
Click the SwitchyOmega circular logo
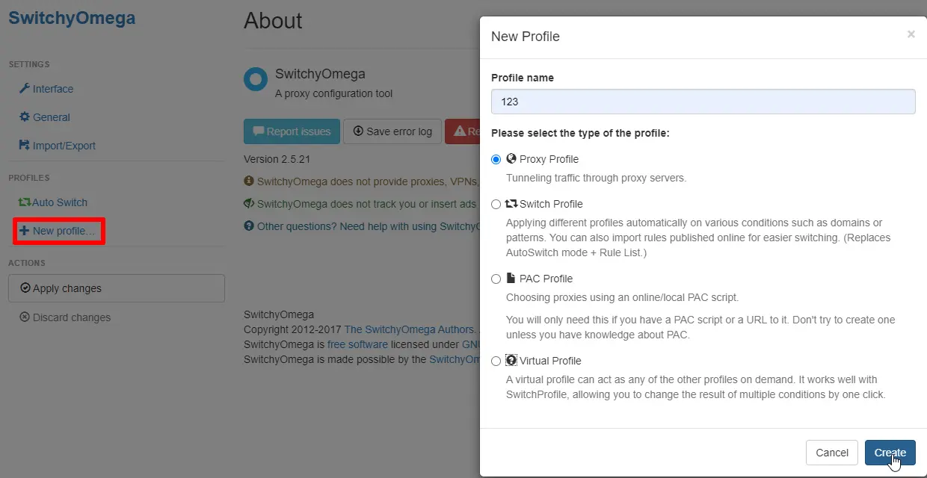tap(256, 79)
